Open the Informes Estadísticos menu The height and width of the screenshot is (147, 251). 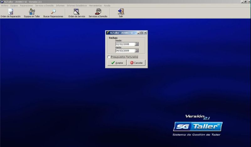point(77,6)
